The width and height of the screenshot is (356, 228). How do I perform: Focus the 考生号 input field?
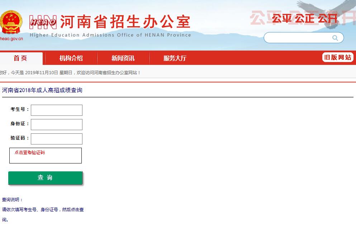(57, 110)
